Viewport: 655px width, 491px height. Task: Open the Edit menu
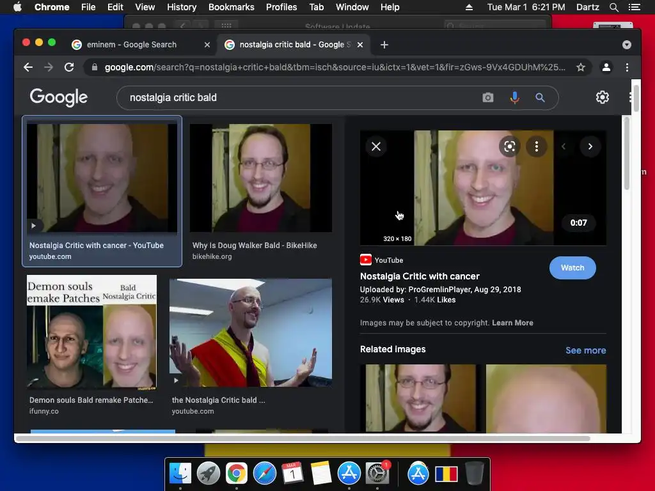tap(115, 7)
